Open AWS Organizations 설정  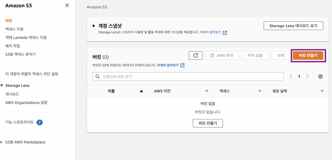coord(26,103)
